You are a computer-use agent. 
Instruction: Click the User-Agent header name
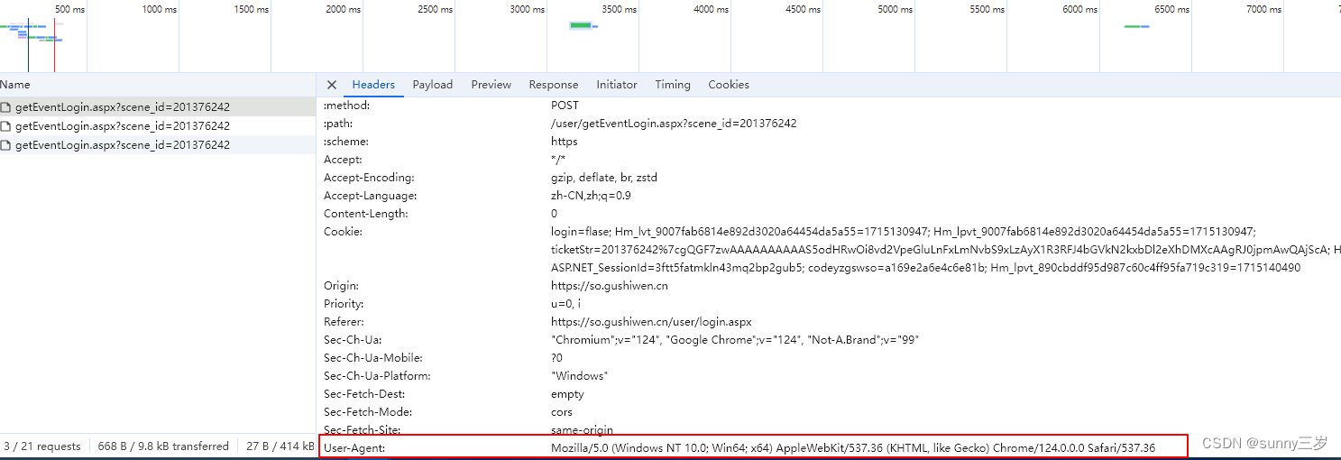354,447
